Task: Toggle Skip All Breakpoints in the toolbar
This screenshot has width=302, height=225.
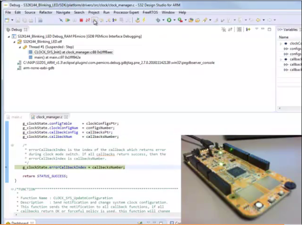Action: (x=61, y=20)
